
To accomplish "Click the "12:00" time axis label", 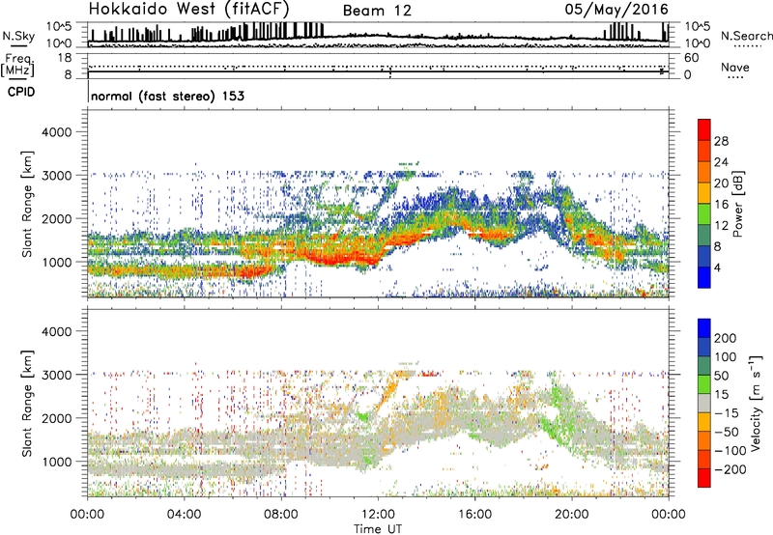I will [x=378, y=515].
